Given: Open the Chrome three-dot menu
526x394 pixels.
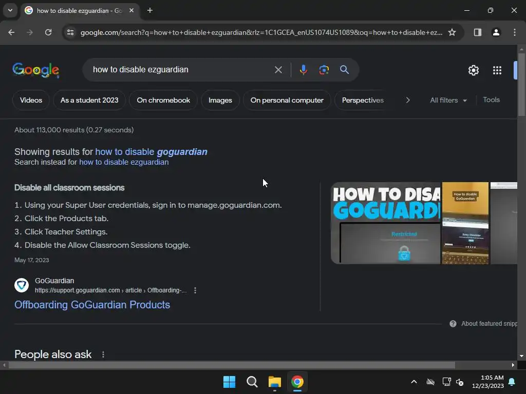Looking at the screenshot, I should point(514,32).
